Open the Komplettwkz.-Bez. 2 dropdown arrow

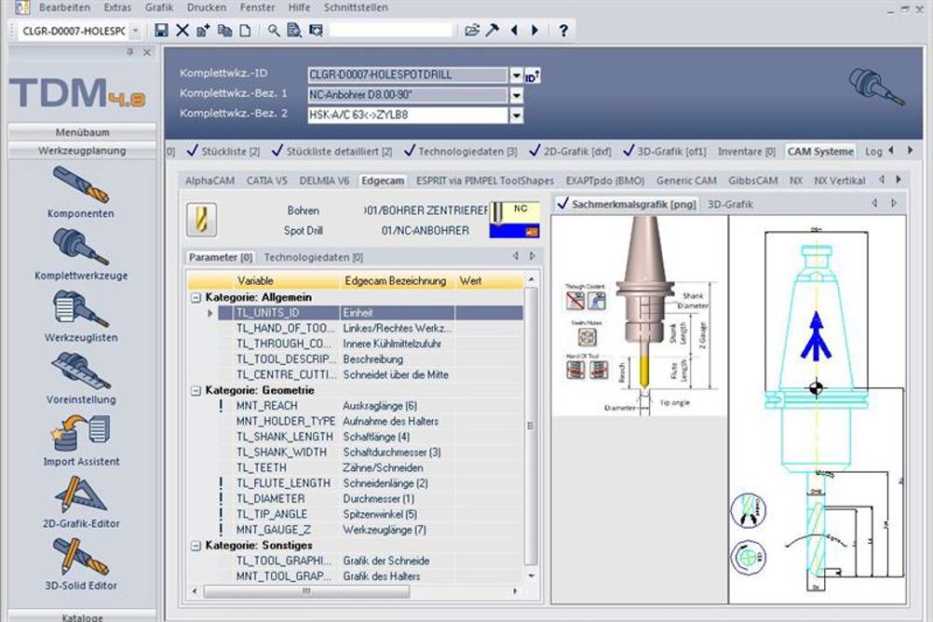pos(516,115)
